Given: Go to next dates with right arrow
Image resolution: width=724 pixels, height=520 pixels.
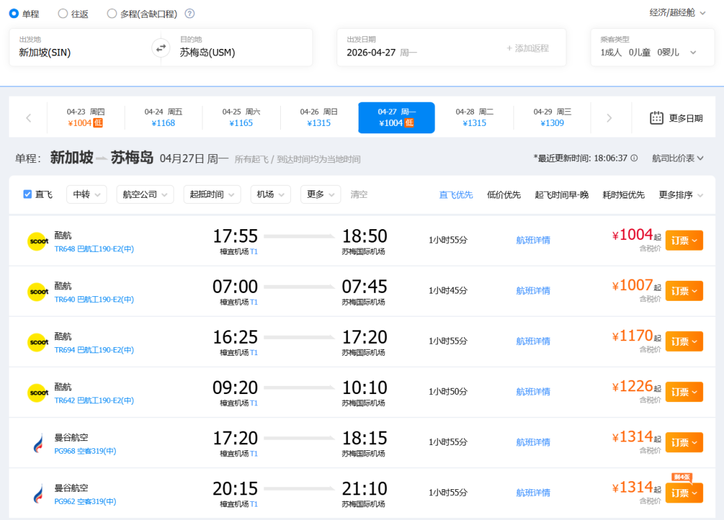Looking at the screenshot, I should click(x=609, y=118).
